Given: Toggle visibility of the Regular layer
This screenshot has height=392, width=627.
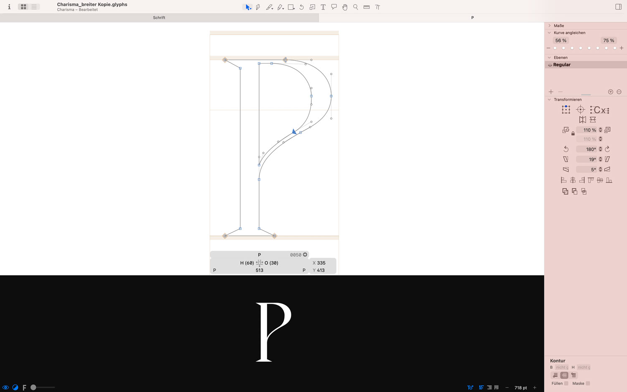Looking at the screenshot, I should click(550, 64).
